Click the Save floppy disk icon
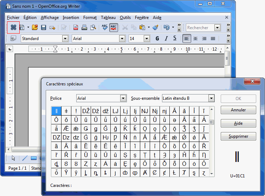Screen dimensions: 265x196 (x=44, y=27)
